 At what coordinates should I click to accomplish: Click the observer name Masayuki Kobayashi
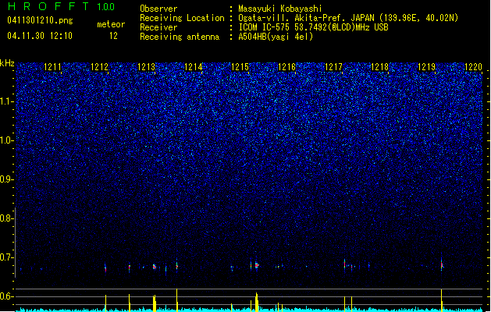(280, 9)
